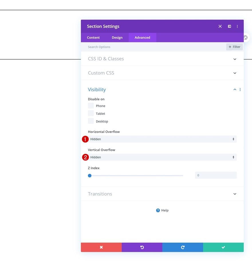Image resolution: width=252 pixels, height=261 pixels.
Task: Open the Horizontal Overflow dropdown
Action: [x=162, y=139]
